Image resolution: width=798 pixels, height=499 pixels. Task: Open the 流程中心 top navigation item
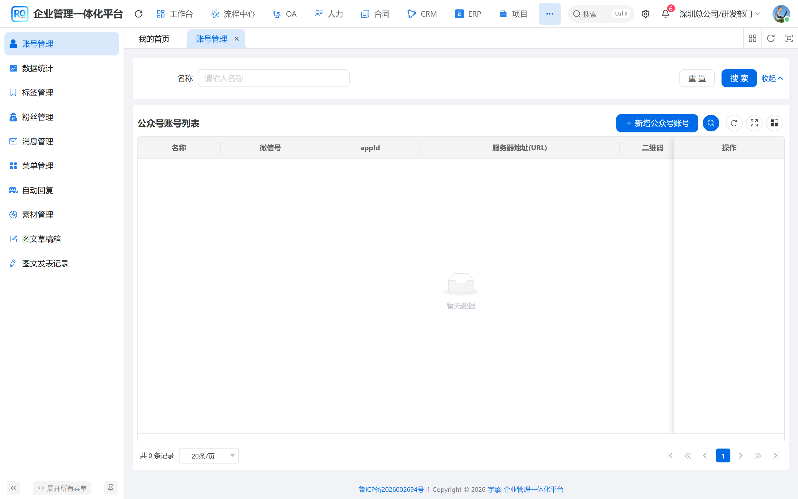pyautogui.click(x=233, y=14)
